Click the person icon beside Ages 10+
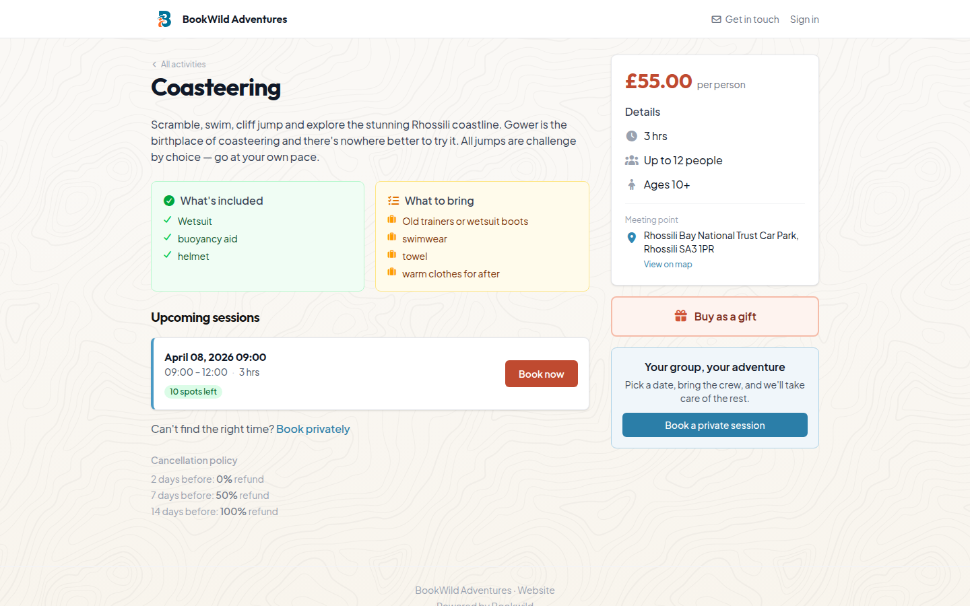The width and height of the screenshot is (970, 606). 631,184
